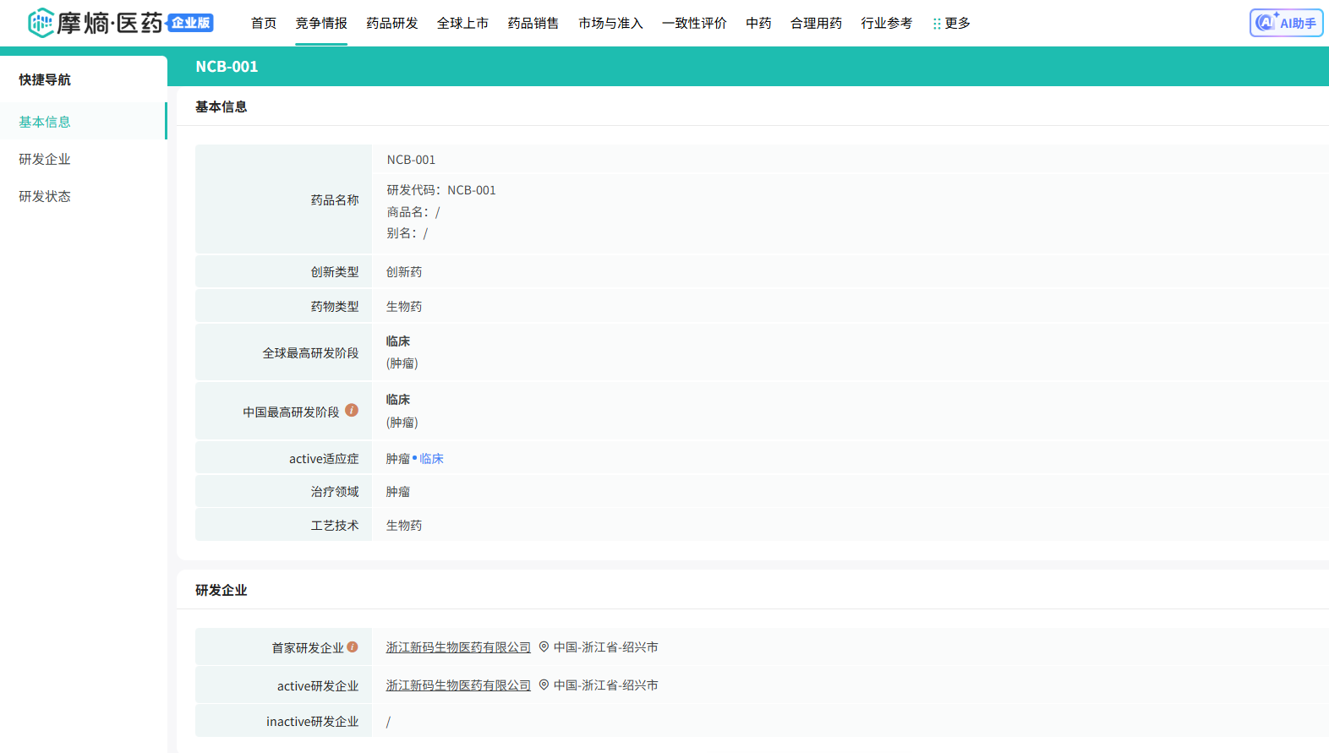Viewport: 1329px width, 753px height.
Task: Open the 首页 menu item
Action: click(x=264, y=24)
